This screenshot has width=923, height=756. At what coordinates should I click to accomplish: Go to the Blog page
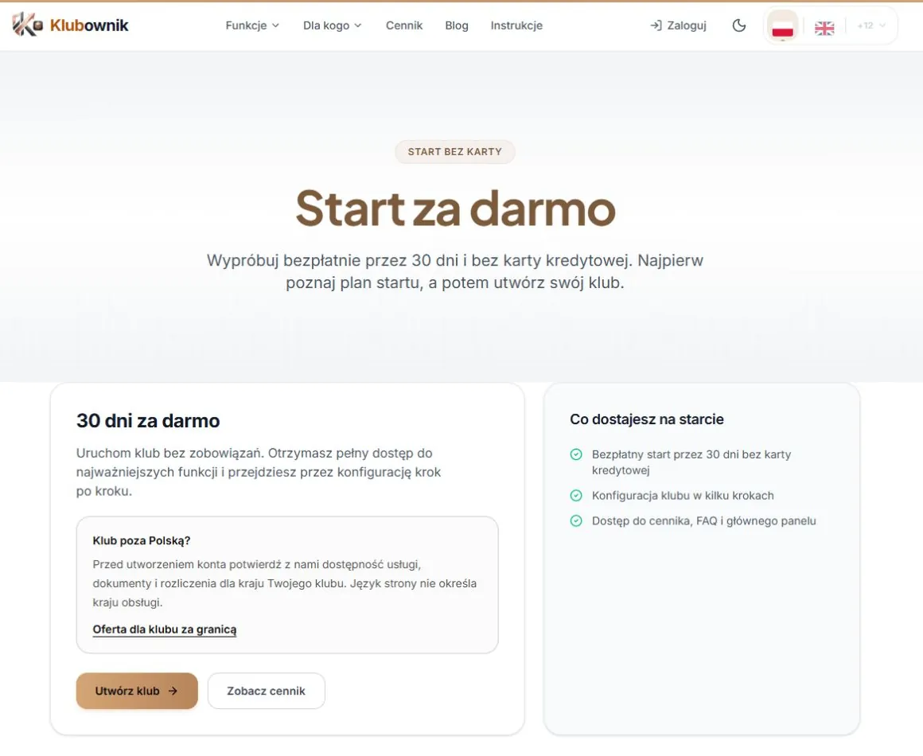[456, 25]
